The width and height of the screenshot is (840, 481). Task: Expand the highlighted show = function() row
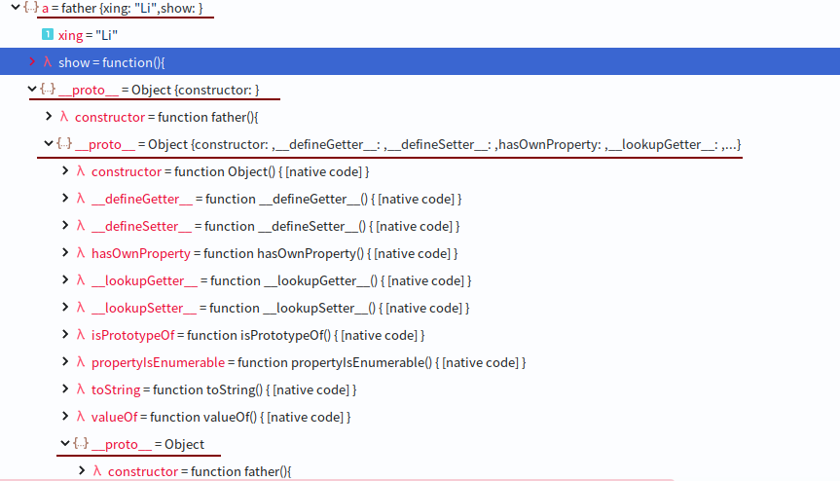31,62
